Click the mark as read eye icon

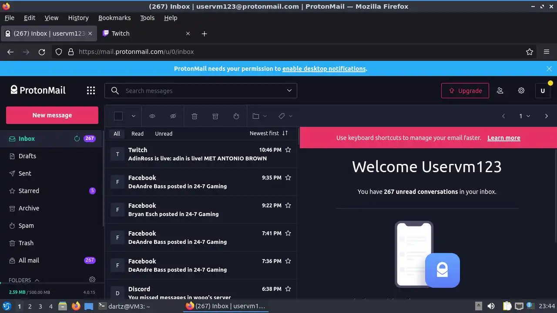point(152,116)
